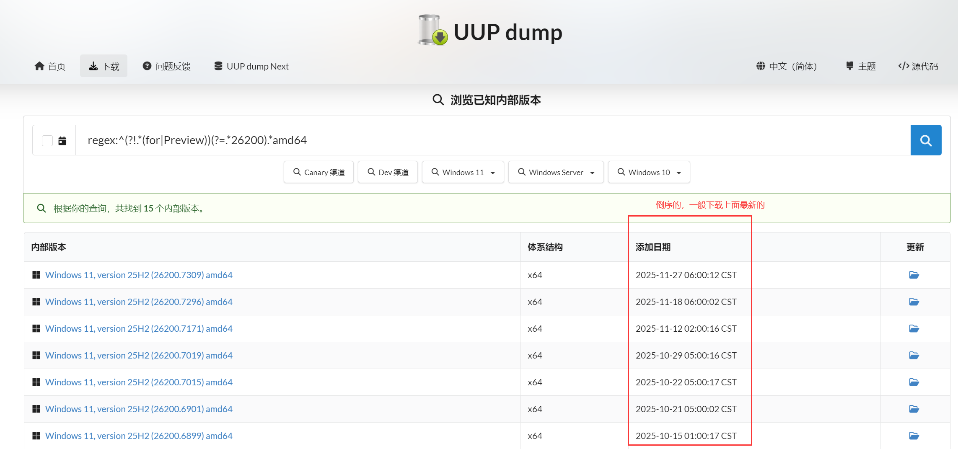Toggle the date-sort checkbox in search bar
This screenshot has height=449, width=958.
(47, 141)
